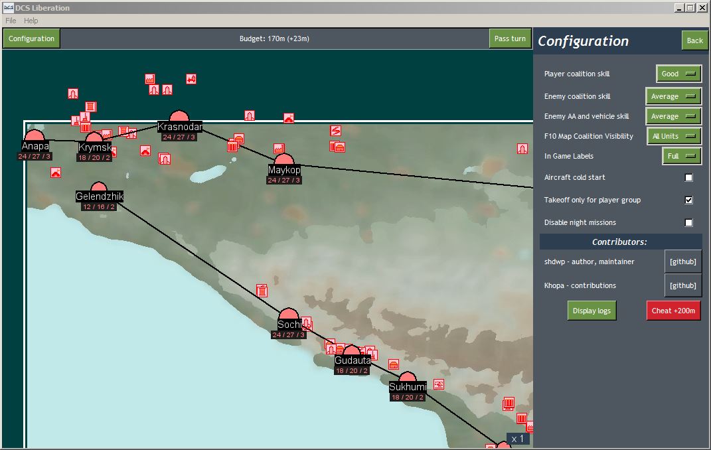The image size is (711, 450).
Task: Select the Gelendzhik airbase marker
Action: click(98, 187)
